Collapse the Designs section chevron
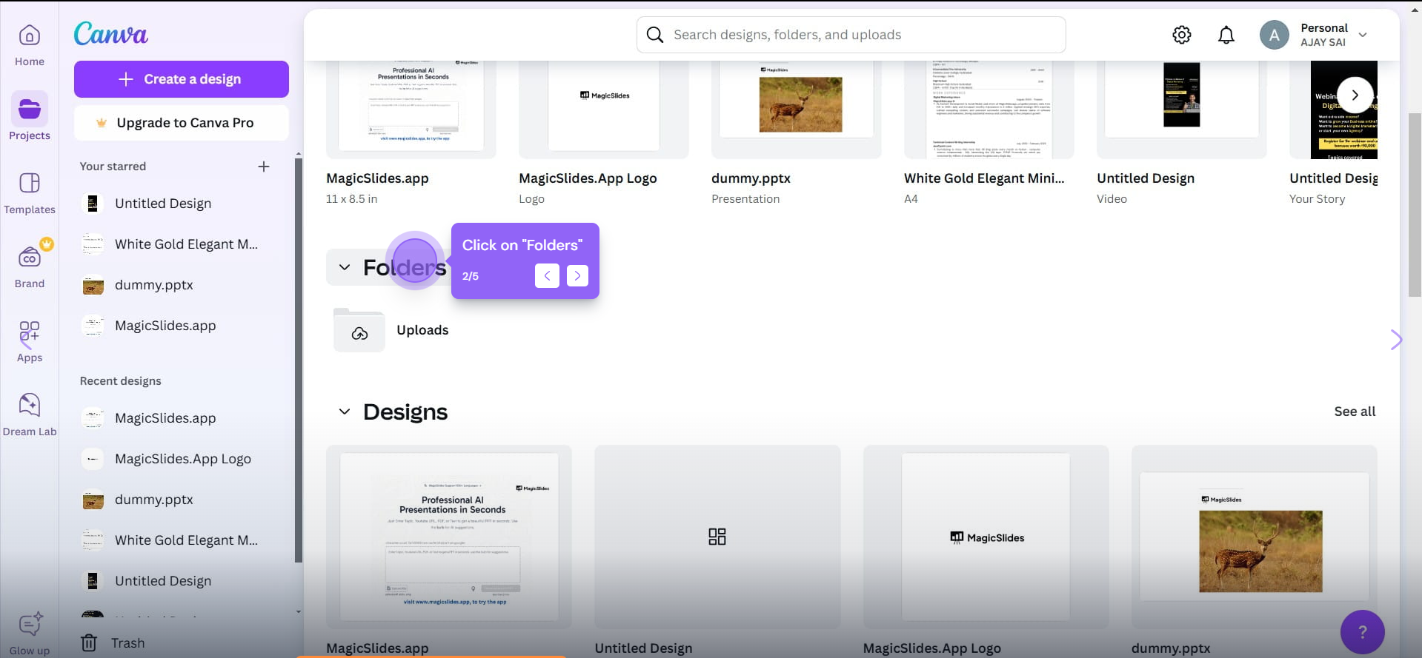 pyautogui.click(x=345, y=412)
